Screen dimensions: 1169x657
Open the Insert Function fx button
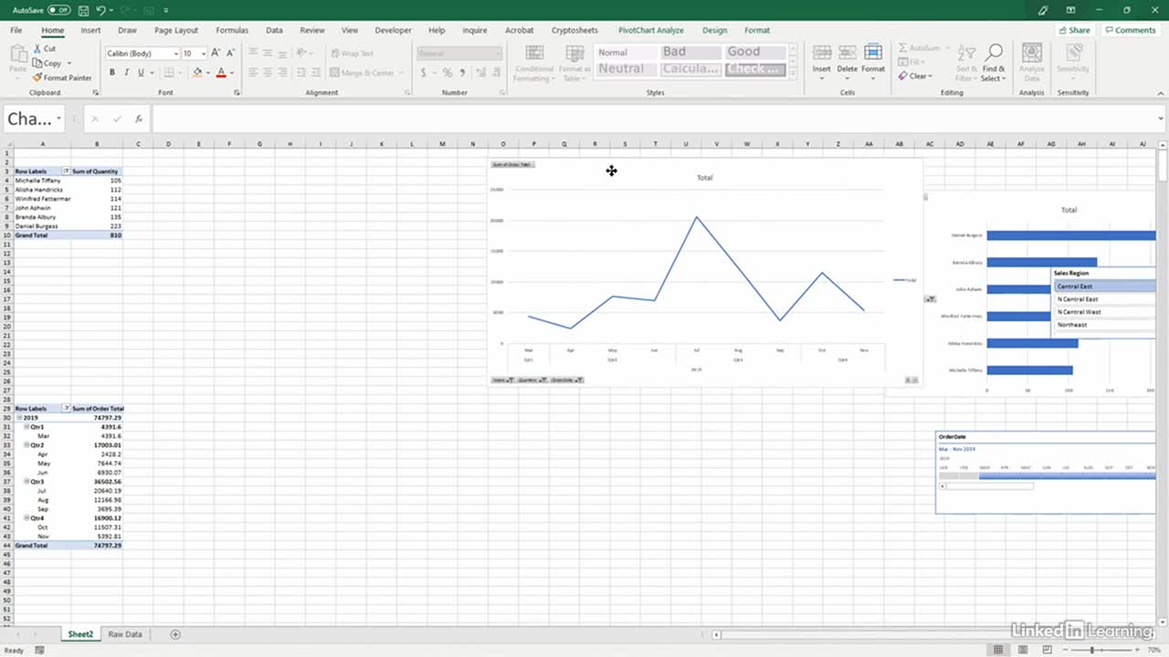click(139, 119)
